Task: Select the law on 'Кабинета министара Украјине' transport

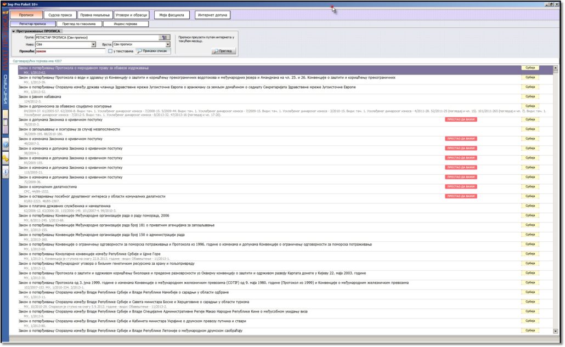Action: pos(285,323)
